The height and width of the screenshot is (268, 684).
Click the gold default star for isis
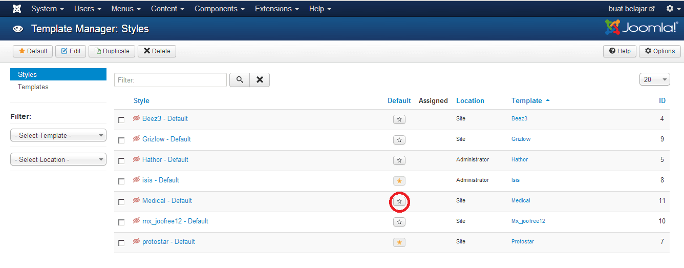399,181
